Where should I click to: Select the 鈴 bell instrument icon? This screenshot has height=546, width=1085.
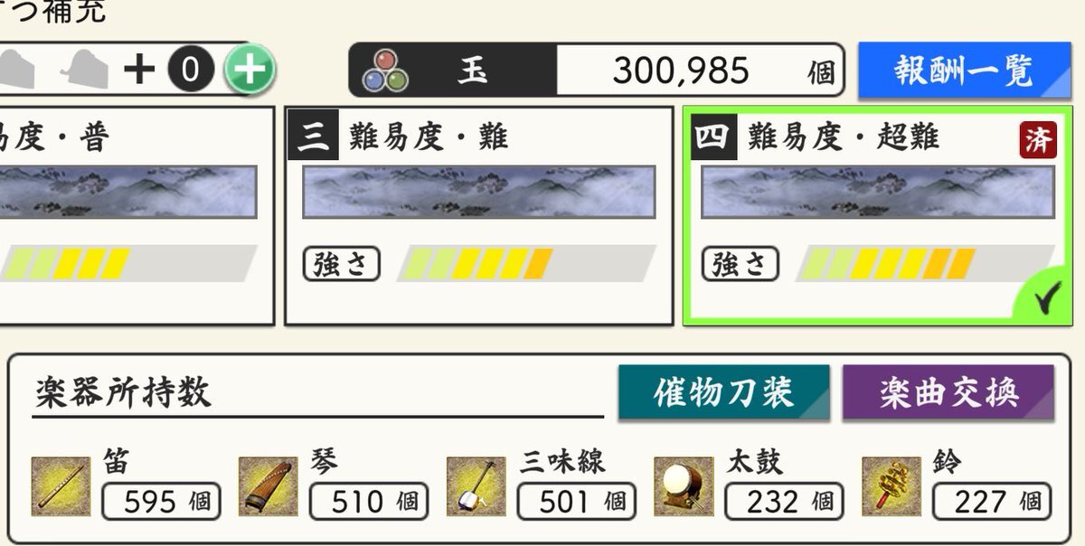tap(892, 486)
